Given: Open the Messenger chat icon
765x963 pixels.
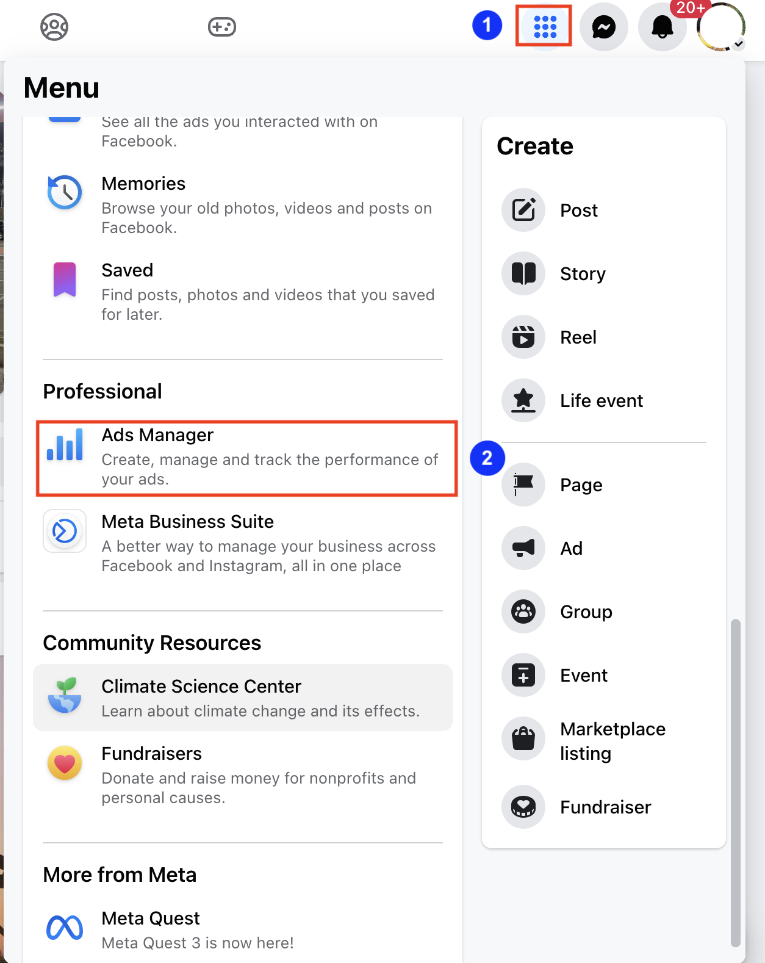Looking at the screenshot, I should [603, 27].
